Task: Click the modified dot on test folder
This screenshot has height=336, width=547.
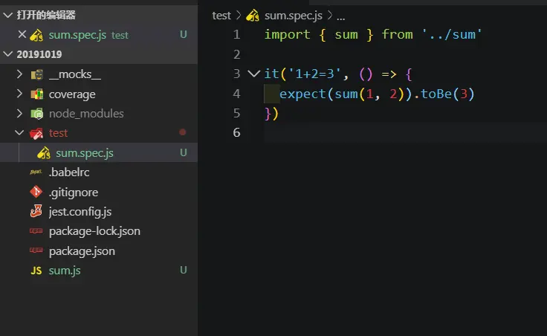Action: (182, 132)
